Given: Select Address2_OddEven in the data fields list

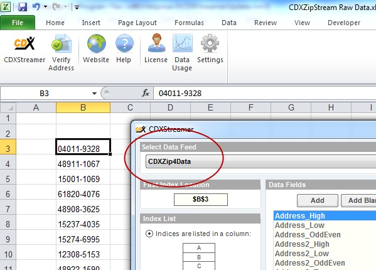Looking at the screenshot, I should tap(325, 263).
